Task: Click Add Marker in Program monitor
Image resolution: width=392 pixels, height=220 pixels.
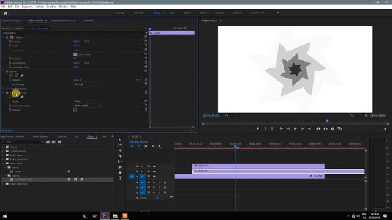Action: 258,128
